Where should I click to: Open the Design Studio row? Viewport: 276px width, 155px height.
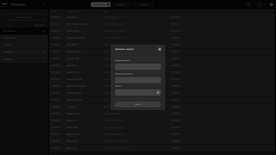click(x=161, y=114)
